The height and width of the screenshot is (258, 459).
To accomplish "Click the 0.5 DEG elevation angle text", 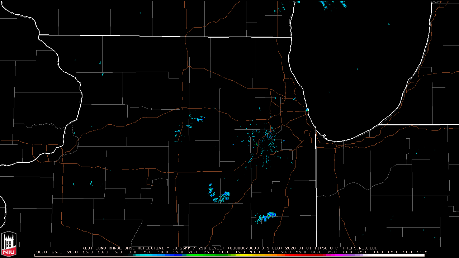I will pyautogui.click(x=272, y=248).
